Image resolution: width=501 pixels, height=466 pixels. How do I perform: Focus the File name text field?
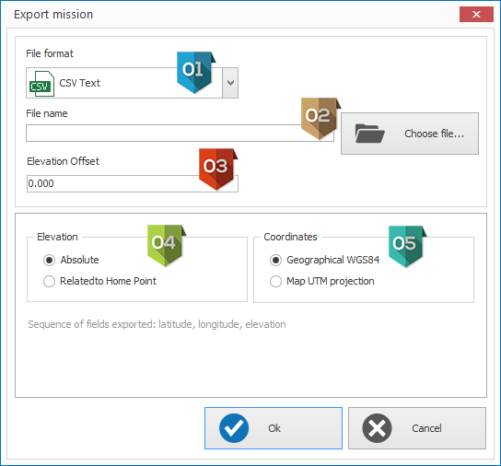(x=180, y=133)
